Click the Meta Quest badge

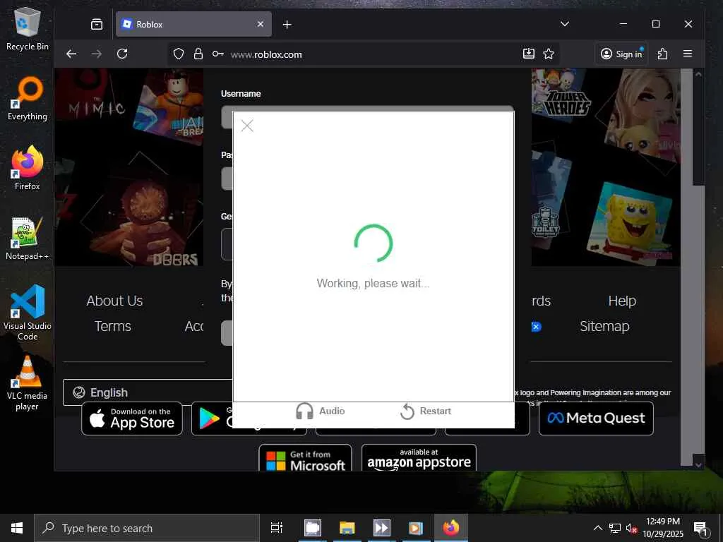596,418
